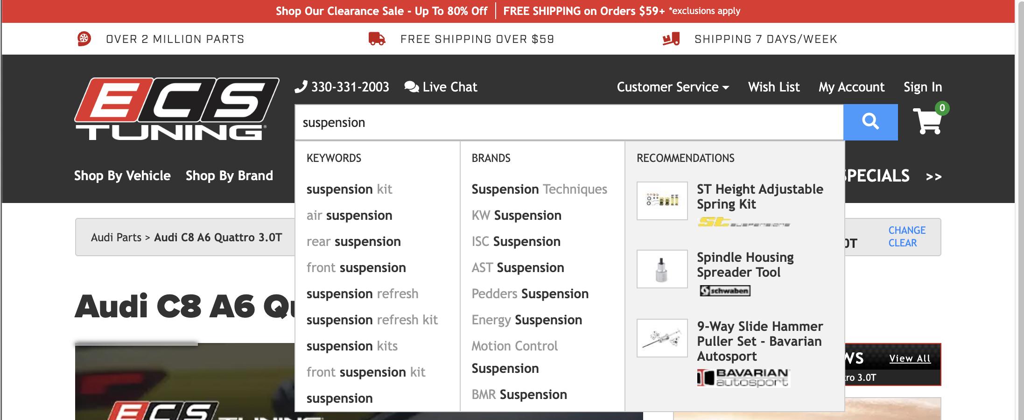This screenshot has height=420, width=1024.
Task: Open the Shop By Vehicle menu
Action: [122, 175]
